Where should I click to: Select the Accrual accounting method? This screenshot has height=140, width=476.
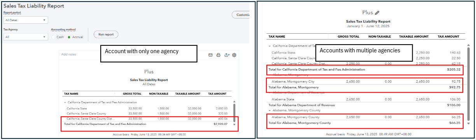click(69, 37)
